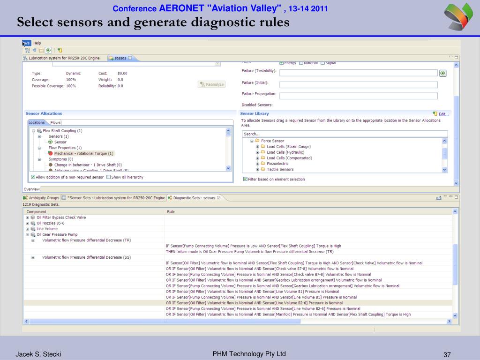Click the Tactile Sensors folder icon

[263, 169]
